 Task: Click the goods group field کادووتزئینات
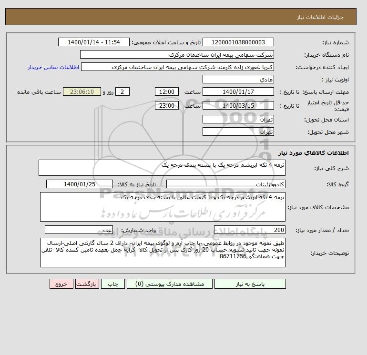(x=225, y=184)
